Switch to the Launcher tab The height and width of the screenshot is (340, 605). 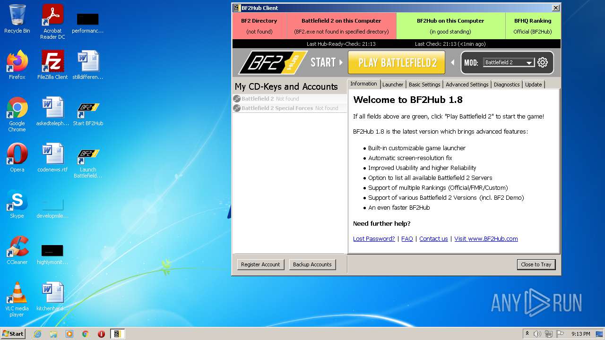[x=393, y=85]
